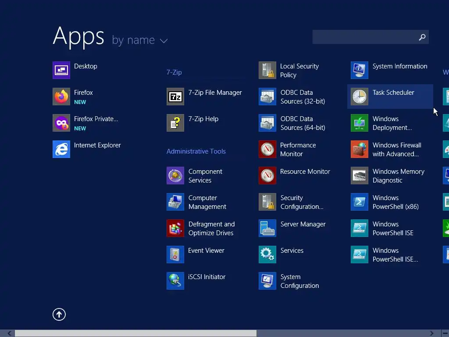The image size is (449, 337).
Task: Launch Firefox from its icon
Action: [x=61, y=97]
